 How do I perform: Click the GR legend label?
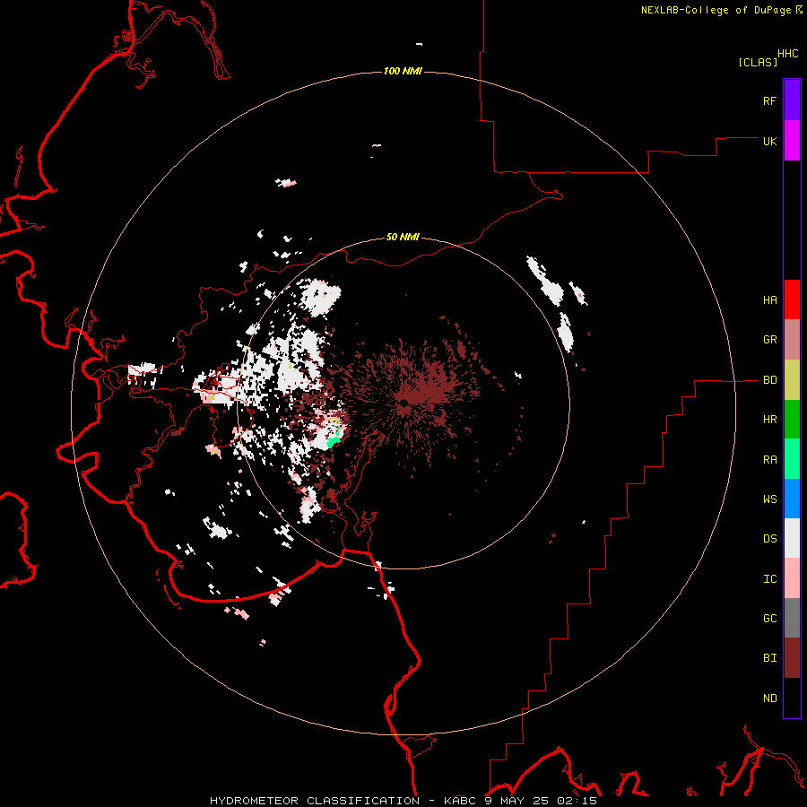769,340
